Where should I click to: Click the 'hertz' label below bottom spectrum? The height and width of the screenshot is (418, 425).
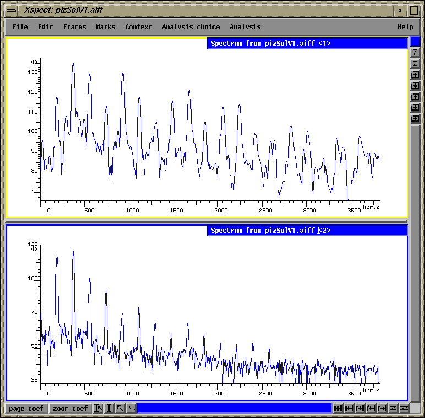pyautogui.click(x=371, y=390)
